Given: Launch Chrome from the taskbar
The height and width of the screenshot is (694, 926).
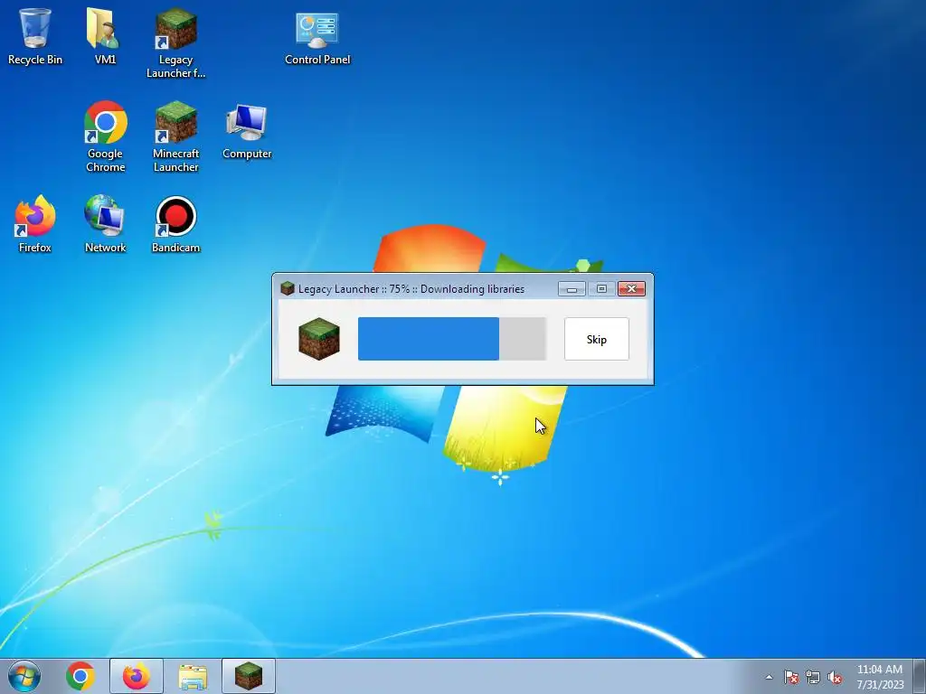Looking at the screenshot, I should (80, 676).
